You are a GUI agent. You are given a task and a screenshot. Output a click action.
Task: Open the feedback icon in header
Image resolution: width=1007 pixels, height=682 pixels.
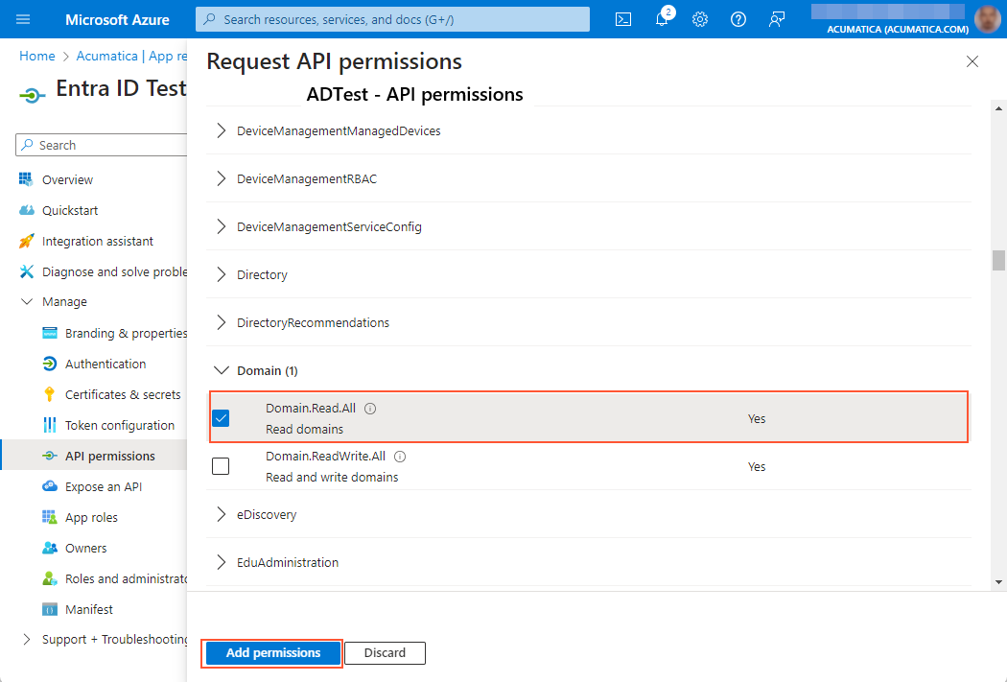click(x=777, y=19)
